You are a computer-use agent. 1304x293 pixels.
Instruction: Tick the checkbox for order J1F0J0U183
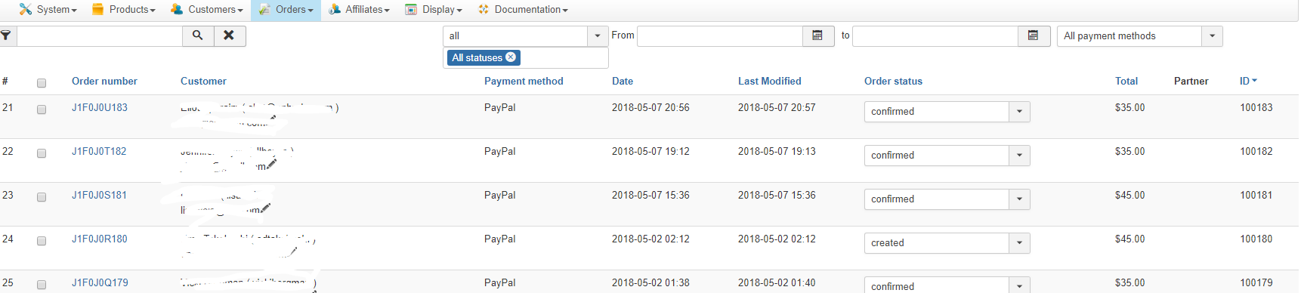coord(42,109)
